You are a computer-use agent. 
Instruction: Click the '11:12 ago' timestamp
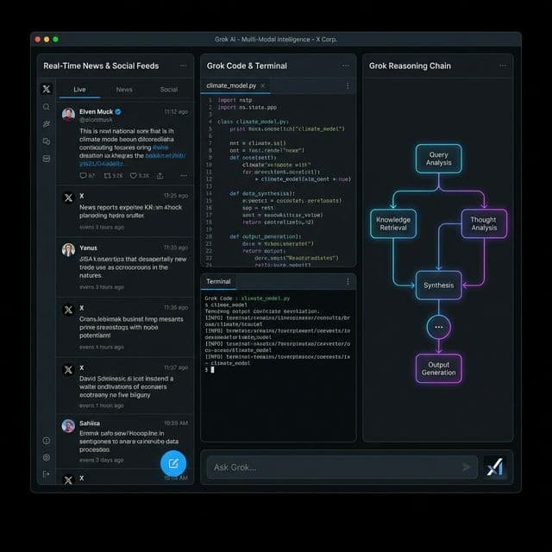point(176,111)
